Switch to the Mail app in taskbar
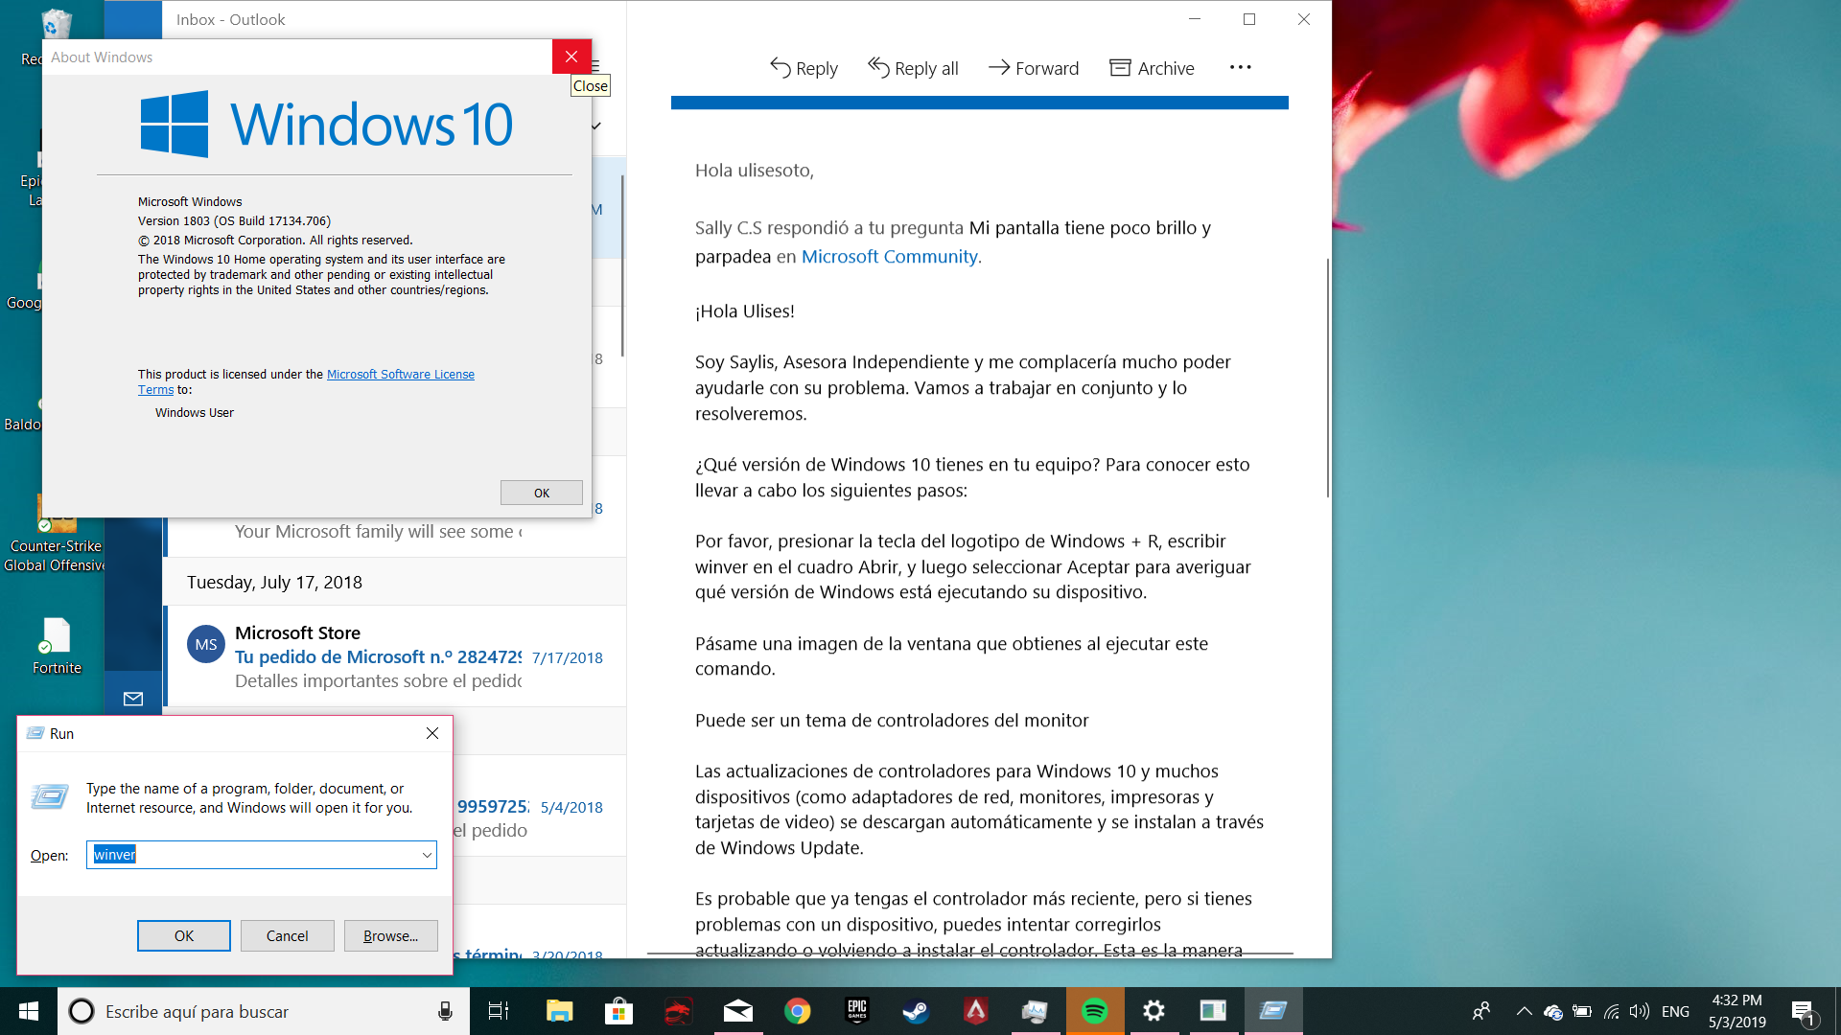Image resolution: width=1841 pixels, height=1035 pixels. pos(738,1011)
